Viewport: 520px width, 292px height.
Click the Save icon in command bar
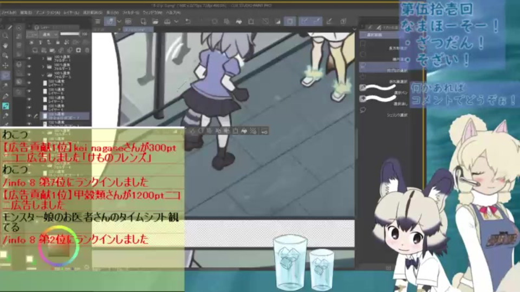click(x=167, y=22)
